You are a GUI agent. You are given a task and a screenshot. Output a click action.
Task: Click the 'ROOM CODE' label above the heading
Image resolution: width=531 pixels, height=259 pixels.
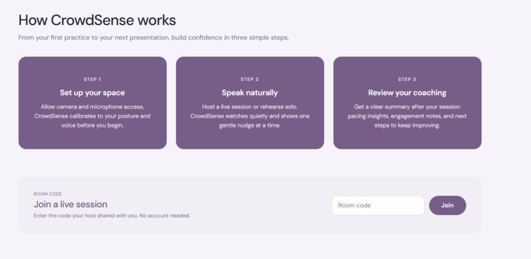pyautogui.click(x=47, y=194)
